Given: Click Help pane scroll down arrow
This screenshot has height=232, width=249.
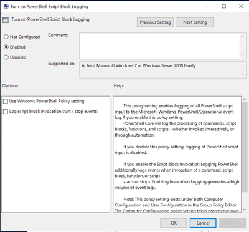Looking at the screenshot, I should (x=245, y=210).
